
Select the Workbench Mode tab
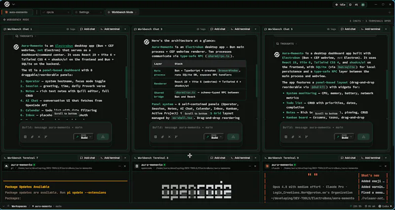coord(122,12)
